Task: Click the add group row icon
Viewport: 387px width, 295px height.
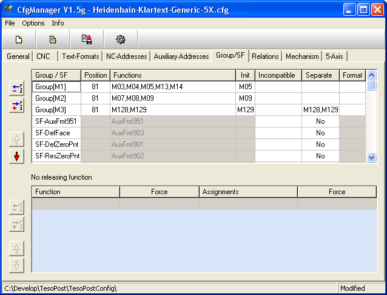Action: [17, 106]
